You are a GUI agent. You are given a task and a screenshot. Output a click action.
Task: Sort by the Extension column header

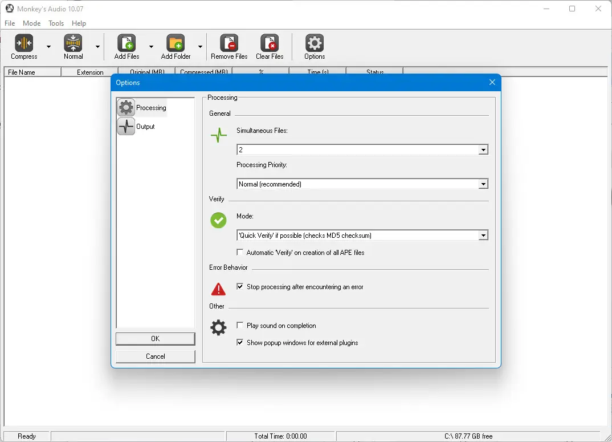[x=90, y=72]
